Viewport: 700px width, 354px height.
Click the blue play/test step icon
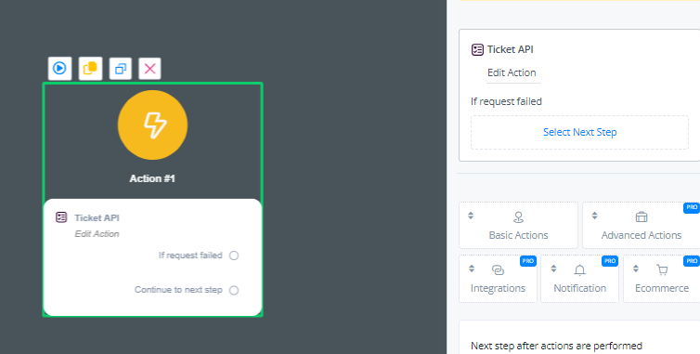[59, 69]
